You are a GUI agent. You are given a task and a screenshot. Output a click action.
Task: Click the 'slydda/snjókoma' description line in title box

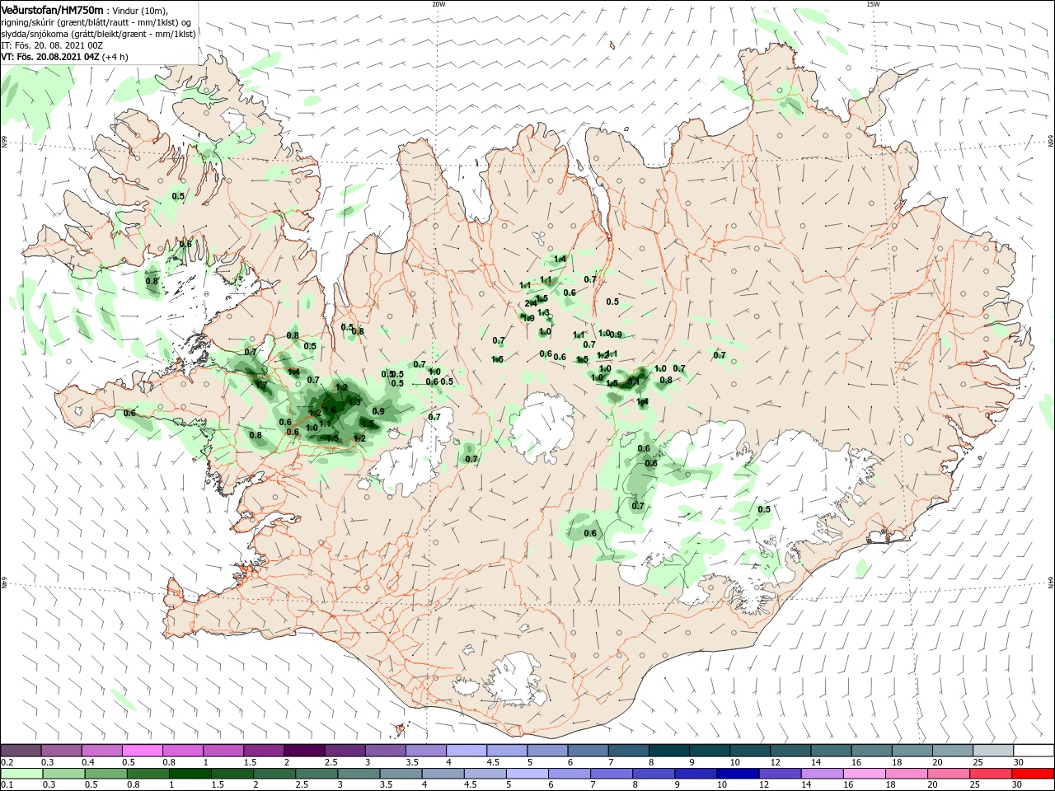[98, 34]
